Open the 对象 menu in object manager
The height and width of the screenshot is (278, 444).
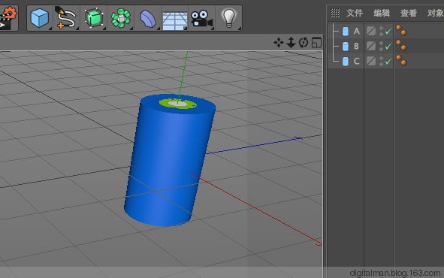coord(436,13)
